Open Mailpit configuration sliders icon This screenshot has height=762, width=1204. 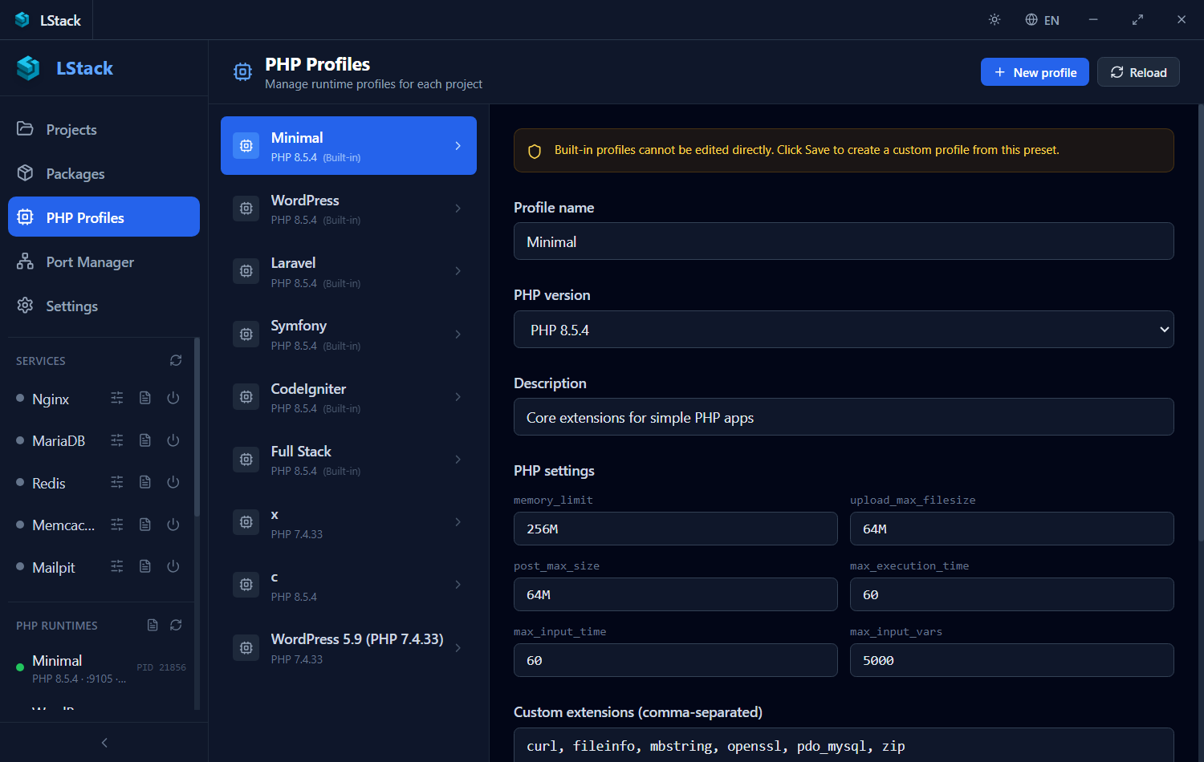(x=117, y=567)
